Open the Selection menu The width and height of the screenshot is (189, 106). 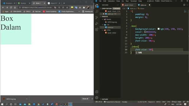[111, 1]
